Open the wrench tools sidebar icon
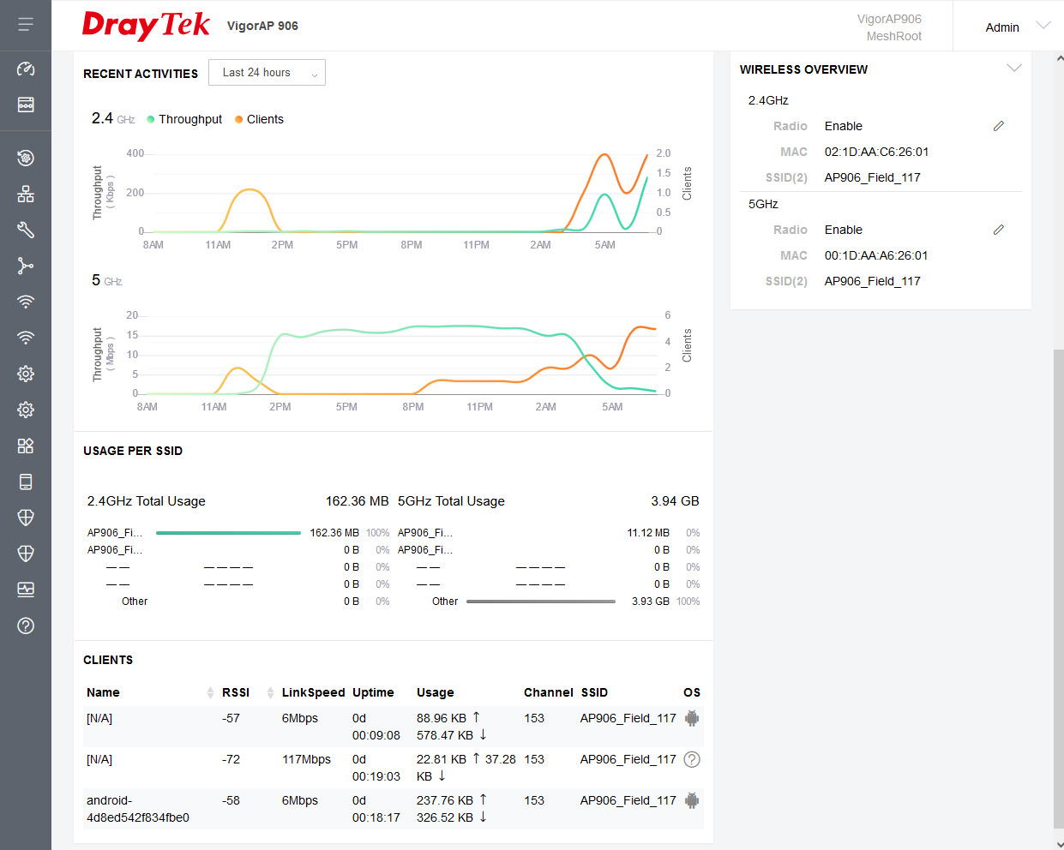Viewport: 1064px width, 850px height. (26, 230)
